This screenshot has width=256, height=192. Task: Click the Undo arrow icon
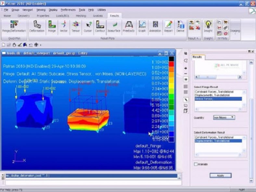(31, 45)
